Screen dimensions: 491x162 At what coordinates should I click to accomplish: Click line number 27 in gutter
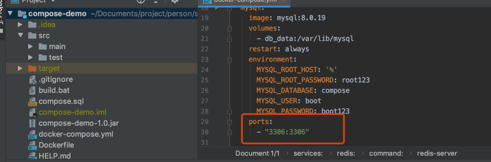click(204, 101)
